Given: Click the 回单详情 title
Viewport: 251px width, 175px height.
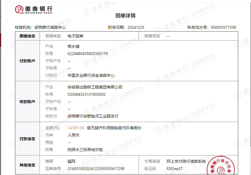Looking at the screenshot, I should (x=126, y=16).
